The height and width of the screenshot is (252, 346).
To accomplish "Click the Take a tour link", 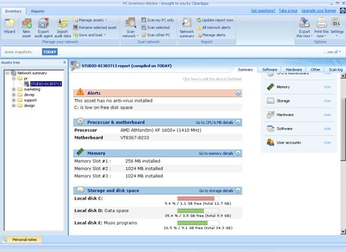I will pos(288,11).
